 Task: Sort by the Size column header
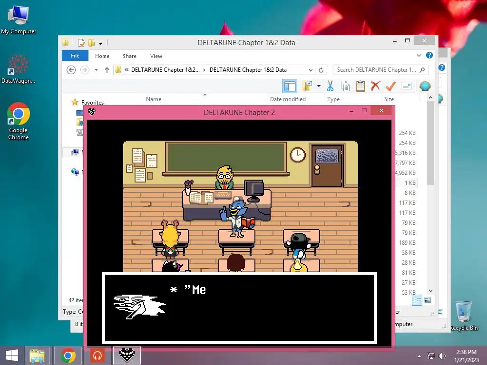389,99
